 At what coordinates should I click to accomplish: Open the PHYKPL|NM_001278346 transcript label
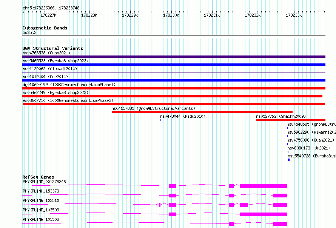coord(44,182)
